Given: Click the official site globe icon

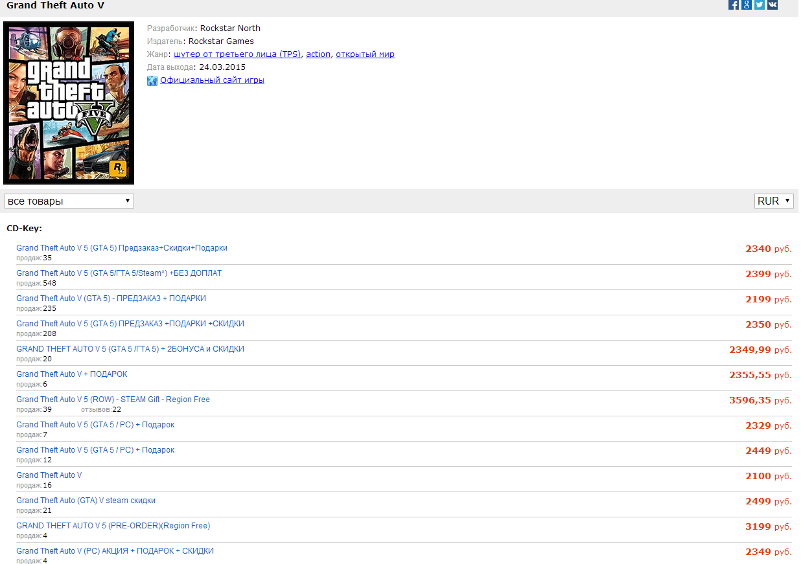Looking at the screenshot, I should coord(152,81).
